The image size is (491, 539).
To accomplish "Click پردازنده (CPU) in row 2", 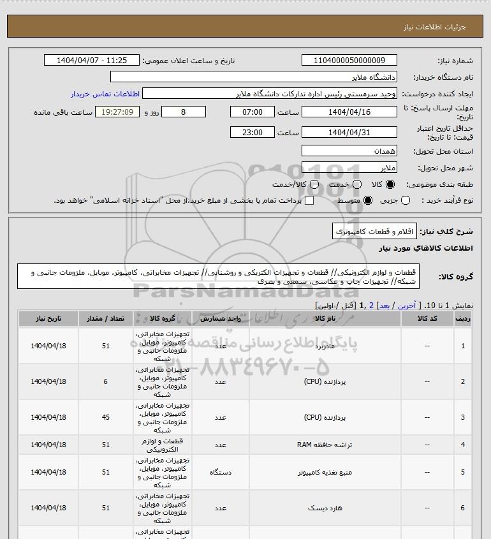I will [325, 381].
